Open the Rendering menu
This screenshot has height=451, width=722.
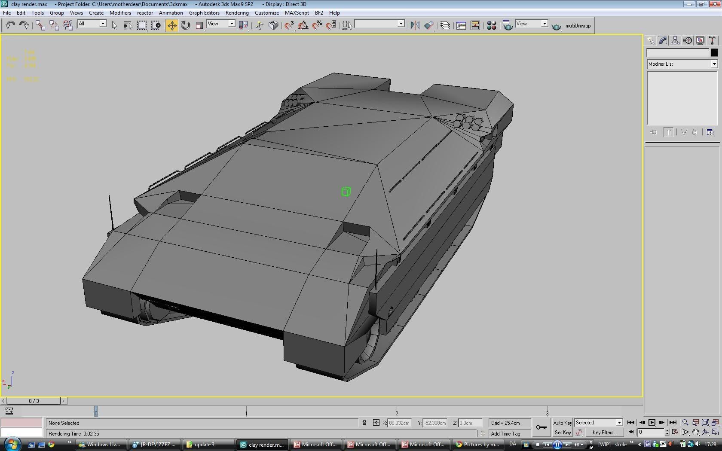click(237, 13)
